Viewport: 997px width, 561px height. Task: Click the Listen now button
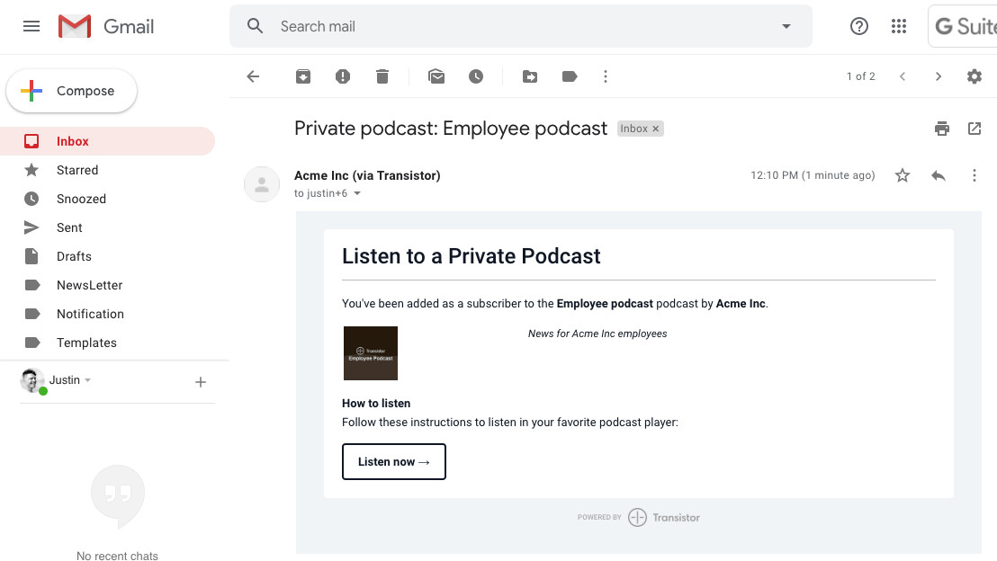(x=393, y=461)
